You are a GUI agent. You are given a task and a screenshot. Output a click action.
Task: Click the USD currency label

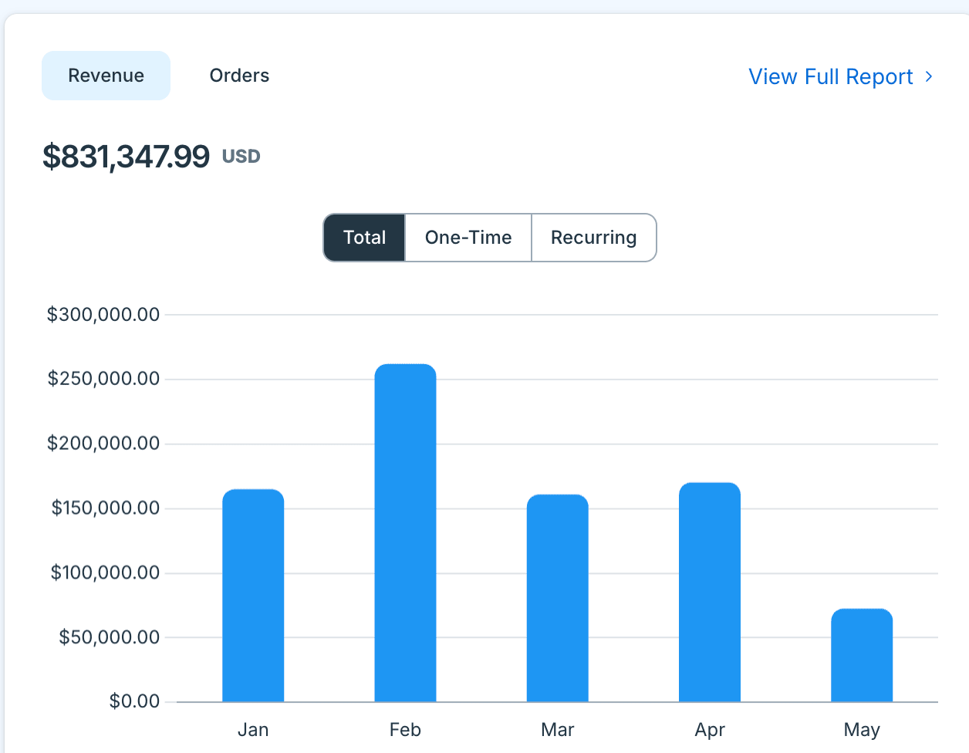pos(241,157)
